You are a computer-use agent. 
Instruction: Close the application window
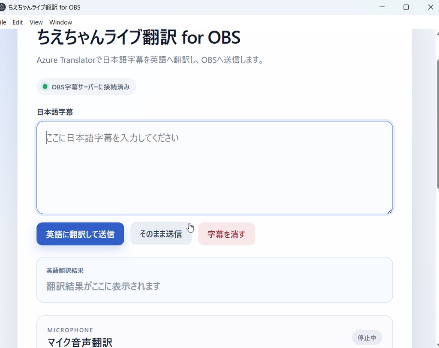coord(430,7)
